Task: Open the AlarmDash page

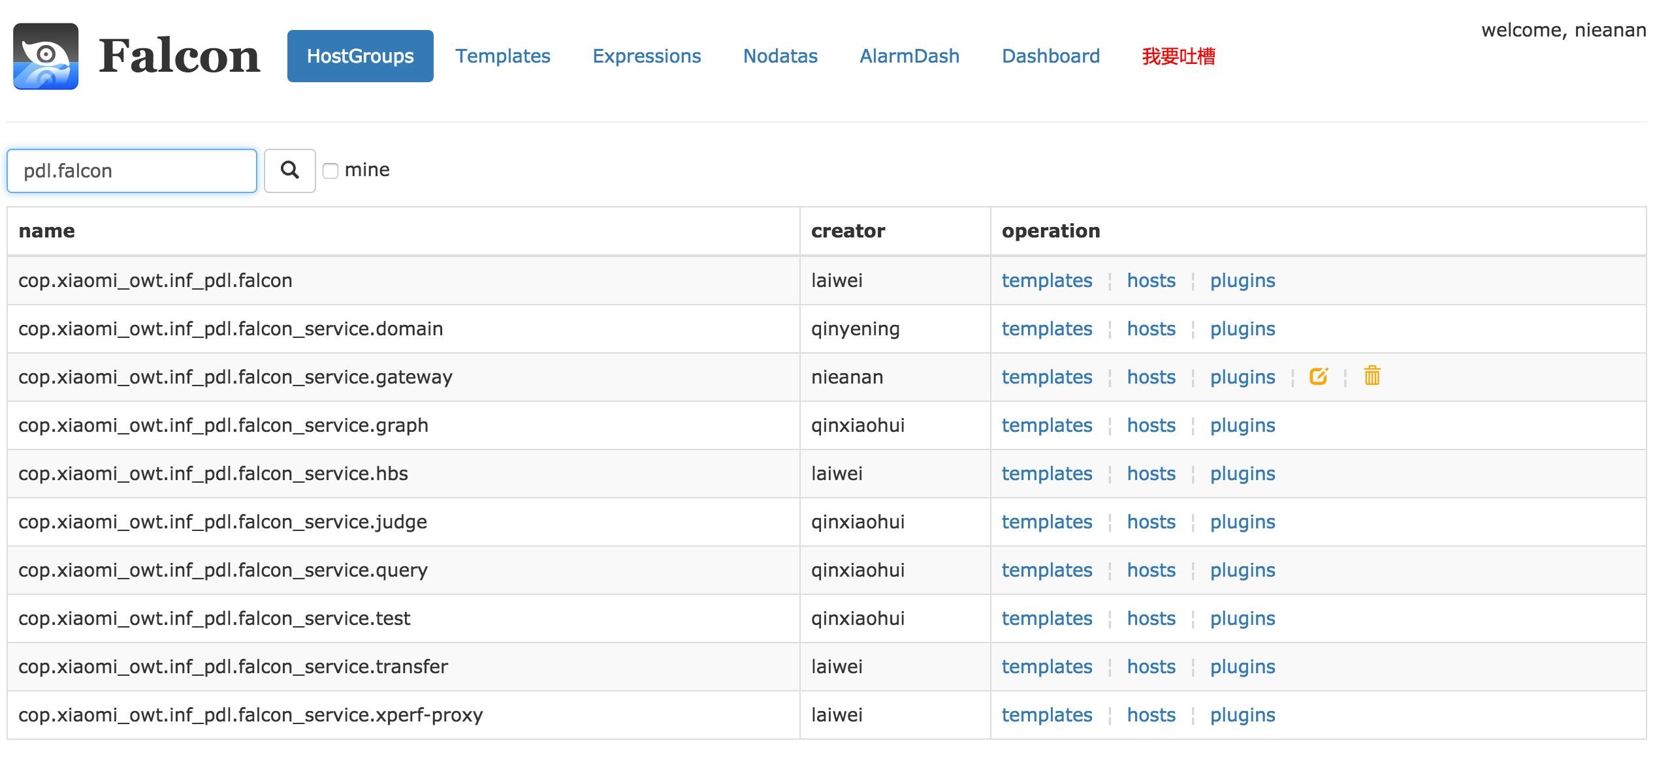Action: click(909, 56)
